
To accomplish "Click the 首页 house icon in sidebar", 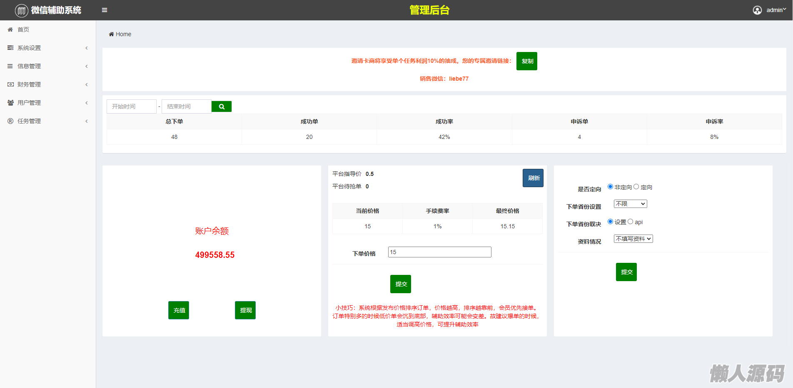I will coord(10,30).
